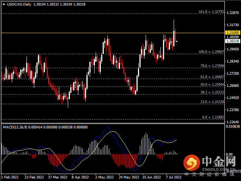241x181 pixels.
Task: Select the 161.8 = 1.32792 Fibonacci label
Action: [211, 12]
